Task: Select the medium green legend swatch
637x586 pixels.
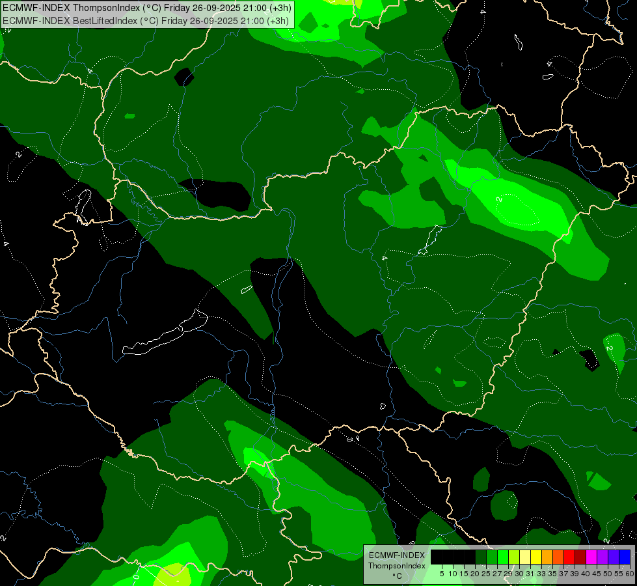Action: click(491, 557)
